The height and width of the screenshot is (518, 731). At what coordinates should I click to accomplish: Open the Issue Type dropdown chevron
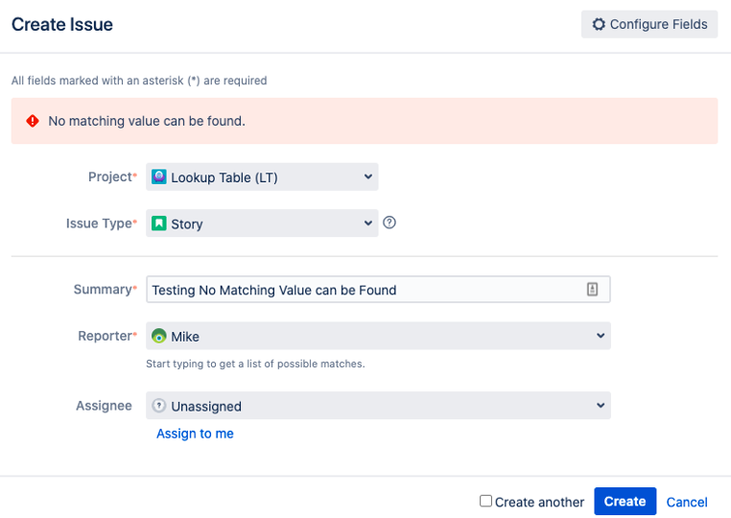(x=368, y=224)
